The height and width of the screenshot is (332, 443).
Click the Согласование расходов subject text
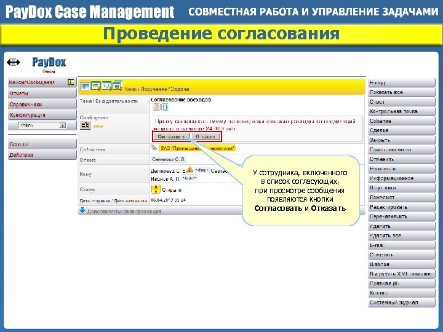181,100
